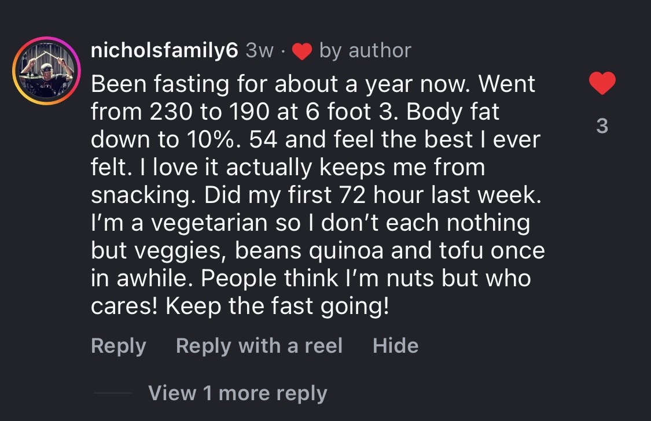This screenshot has width=651, height=421.
Task: Click the line left of "View 1 more reply"
Action: point(113,393)
